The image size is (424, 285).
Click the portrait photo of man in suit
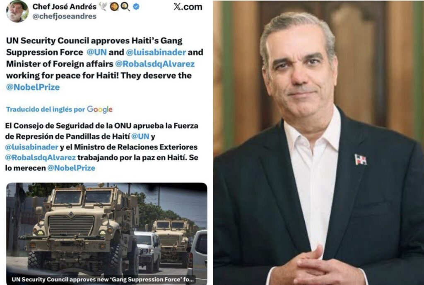[x=318, y=142]
